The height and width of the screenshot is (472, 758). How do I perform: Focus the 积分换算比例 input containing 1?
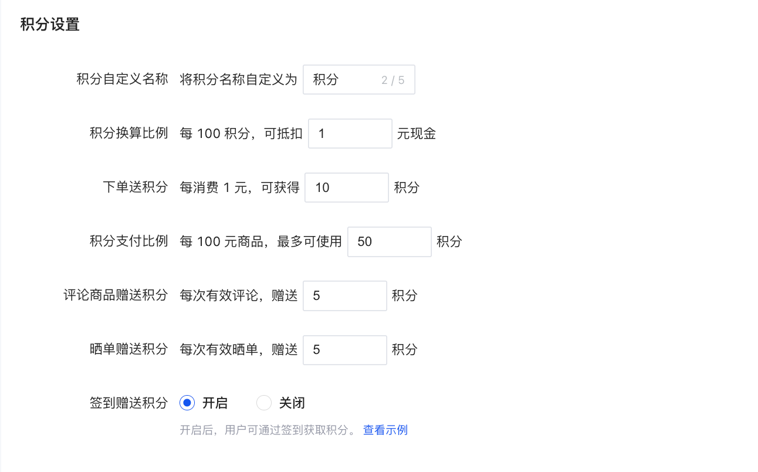[350, 134]
